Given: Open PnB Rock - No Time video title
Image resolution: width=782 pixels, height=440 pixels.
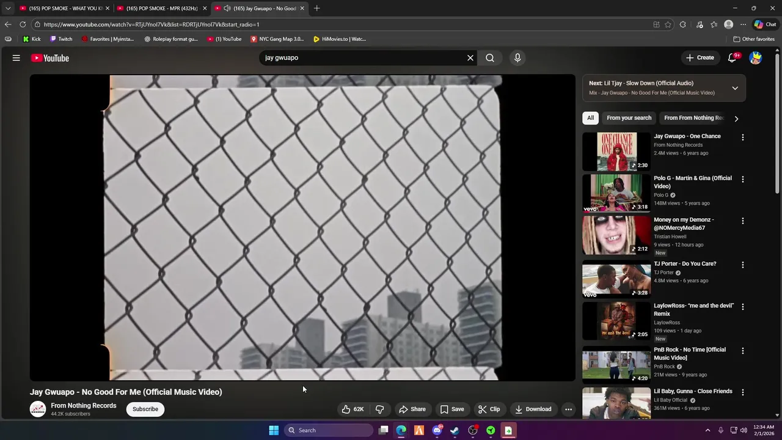Looking at the screenshot, I should coord(690,354).
